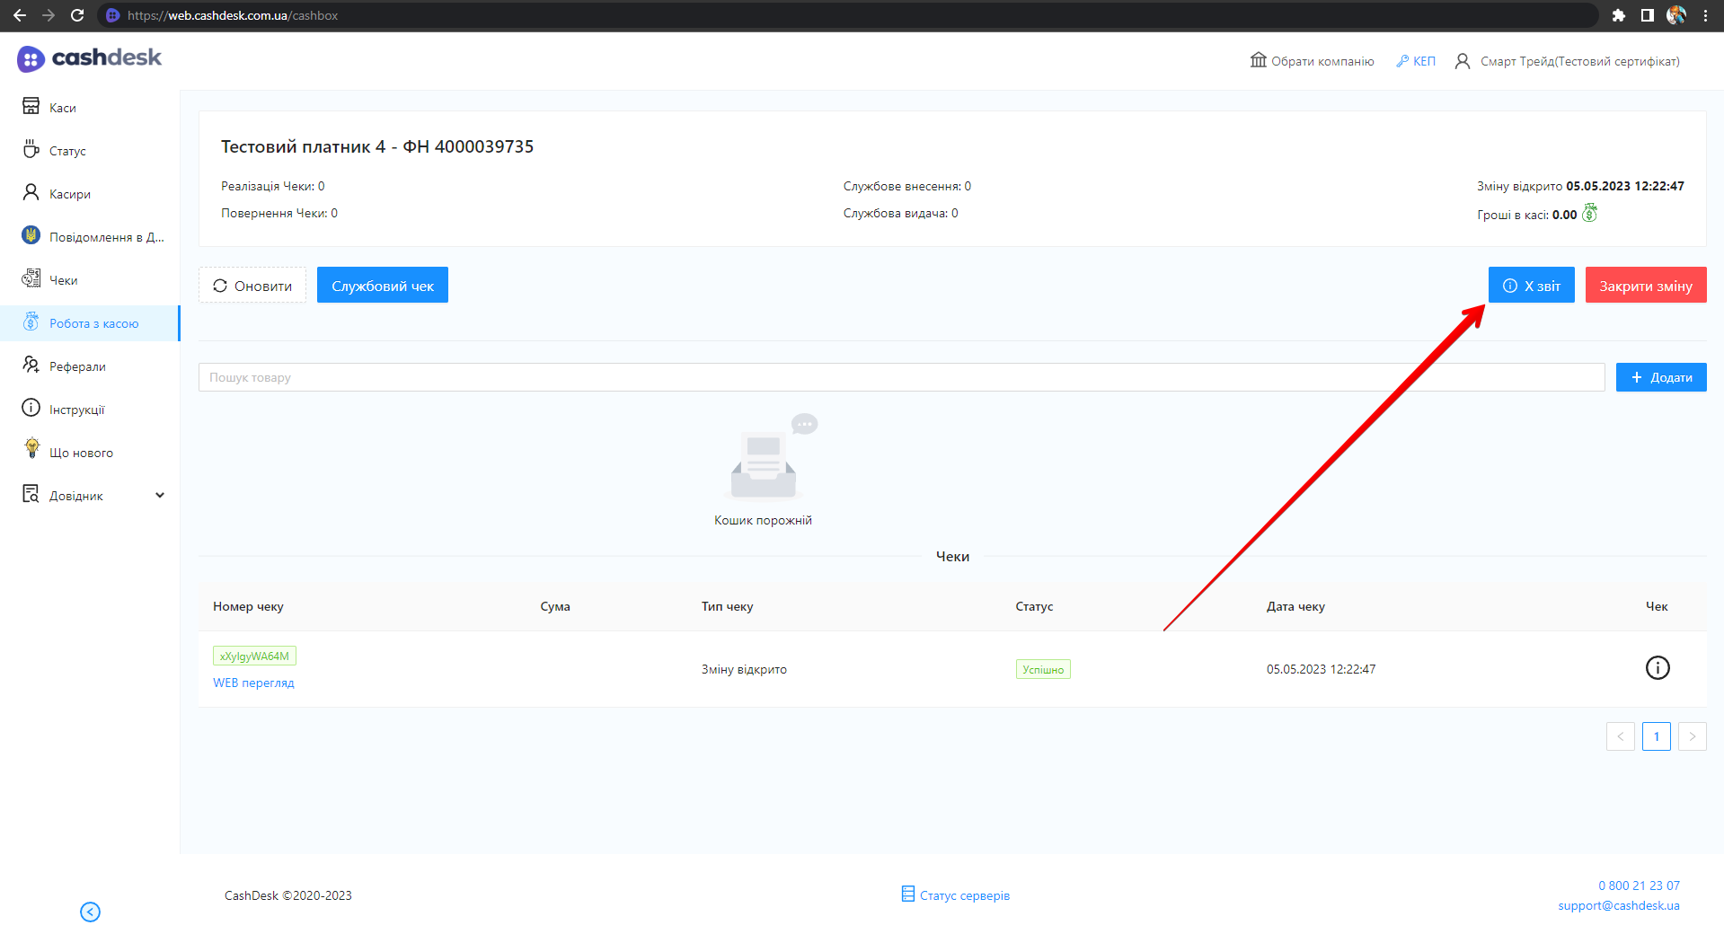
Task: Click the Службовий чек button
Action: (x=382, y=286)
